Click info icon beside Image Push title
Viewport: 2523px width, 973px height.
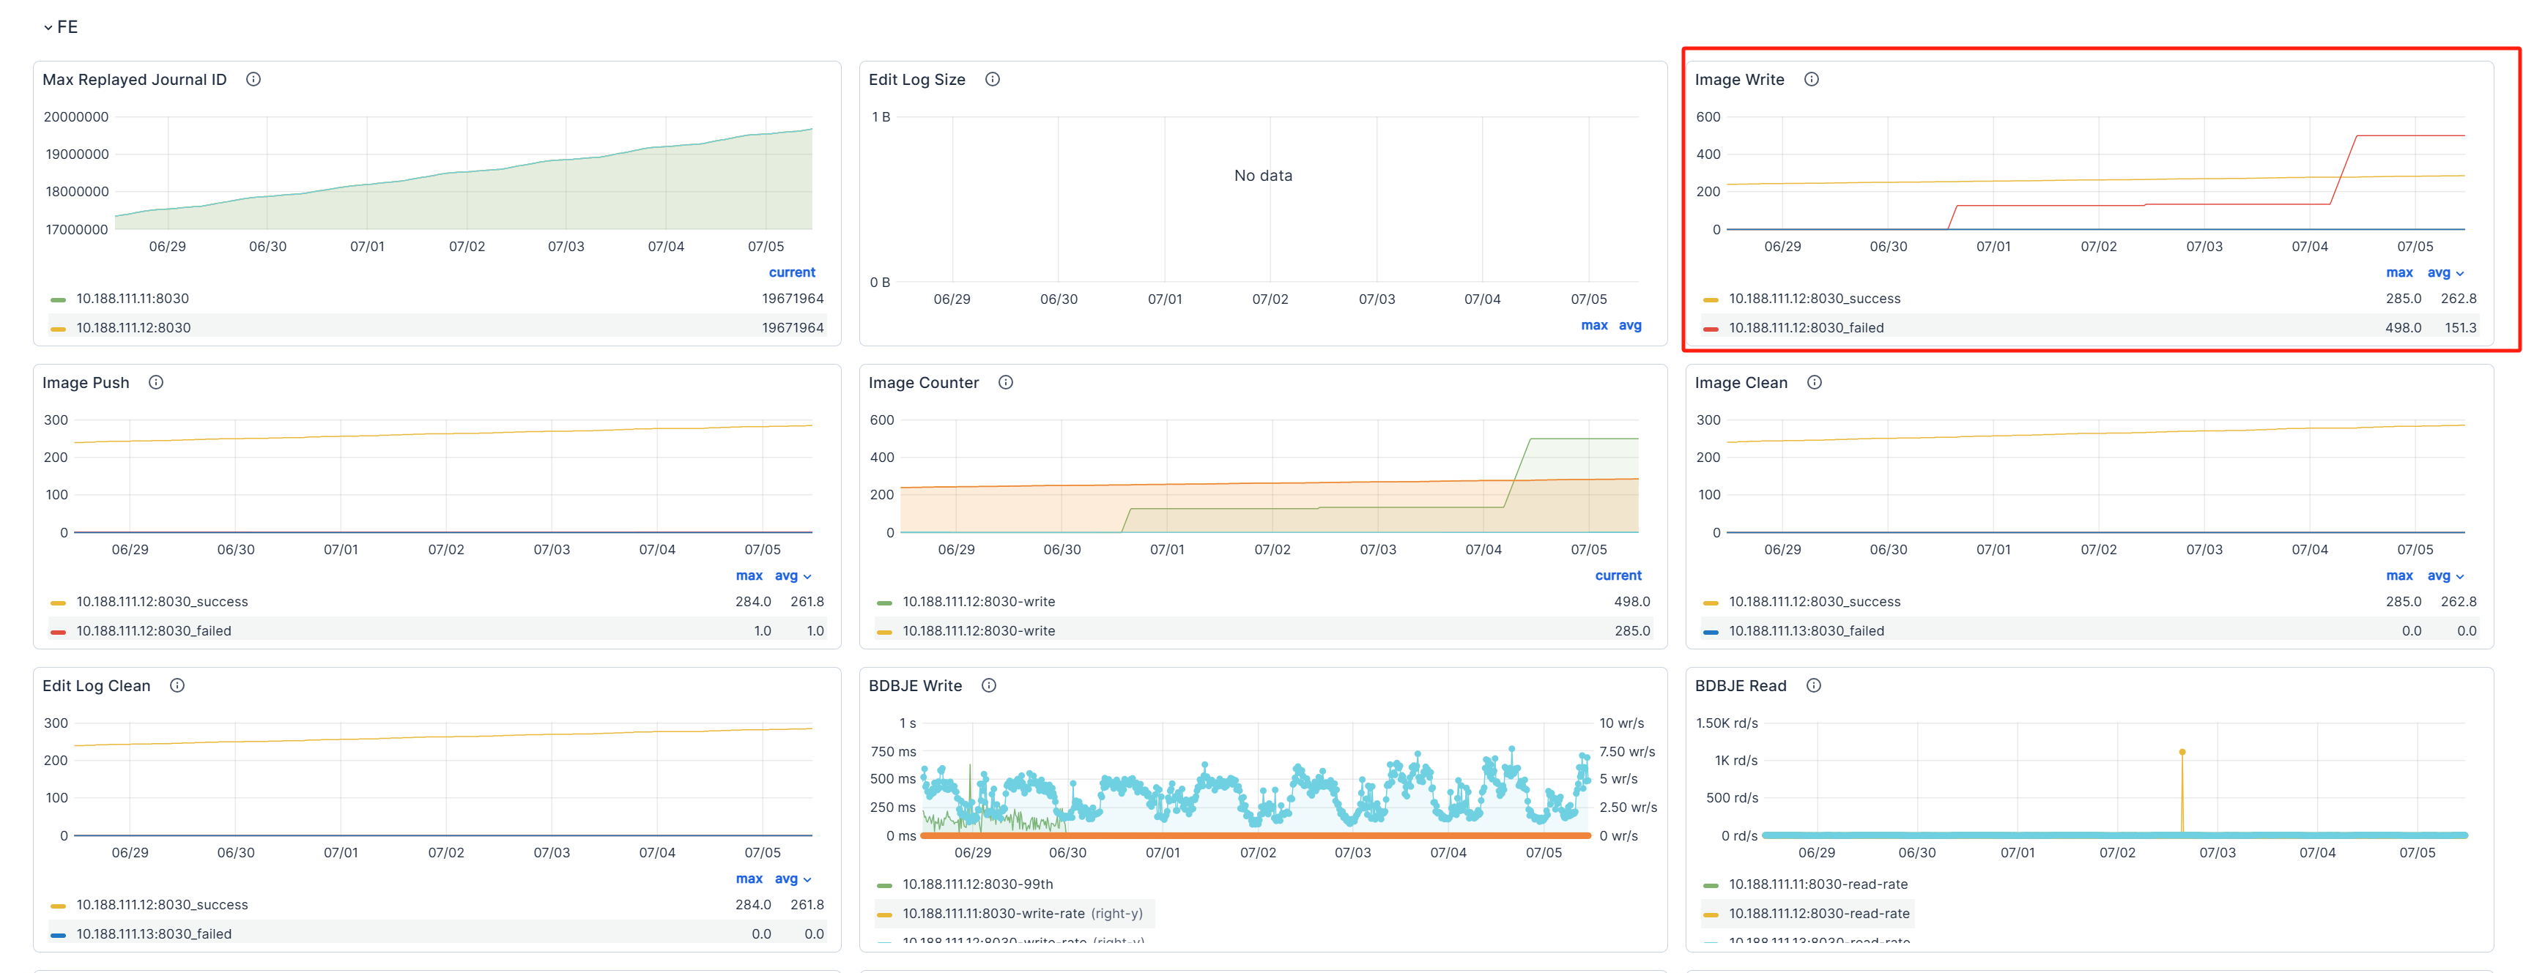(156, 383)
